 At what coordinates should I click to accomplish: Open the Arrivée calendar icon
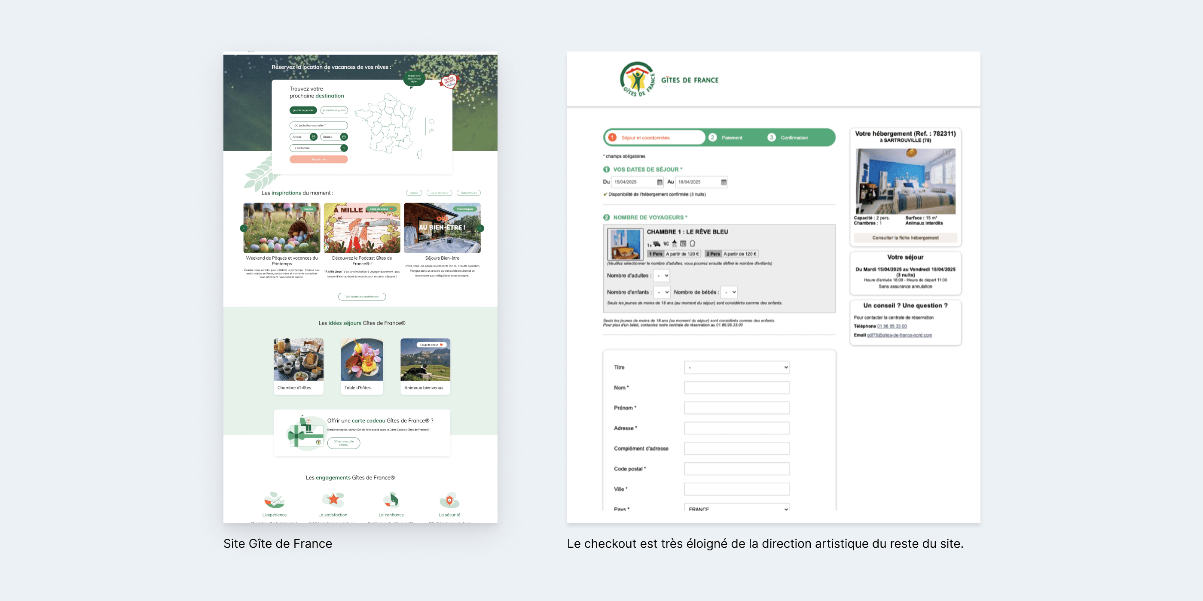pyautogui.click(x=313, y=137)
